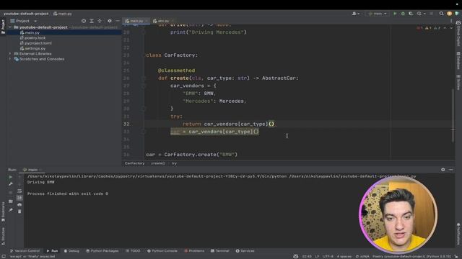The image size is (462, 259).
Task: Click the Collapse All icon in the Project panel
Action: click(100, 21)
